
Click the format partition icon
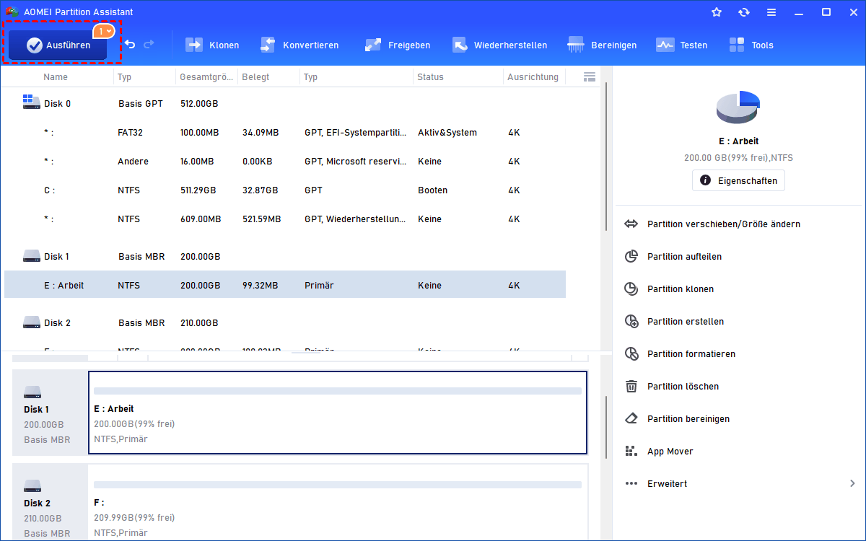(631, 353)
